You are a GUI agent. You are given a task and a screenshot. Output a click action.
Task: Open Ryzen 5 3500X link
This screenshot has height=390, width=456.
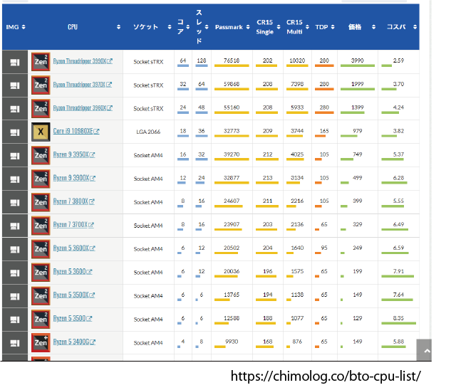click(x=74, y=295)
